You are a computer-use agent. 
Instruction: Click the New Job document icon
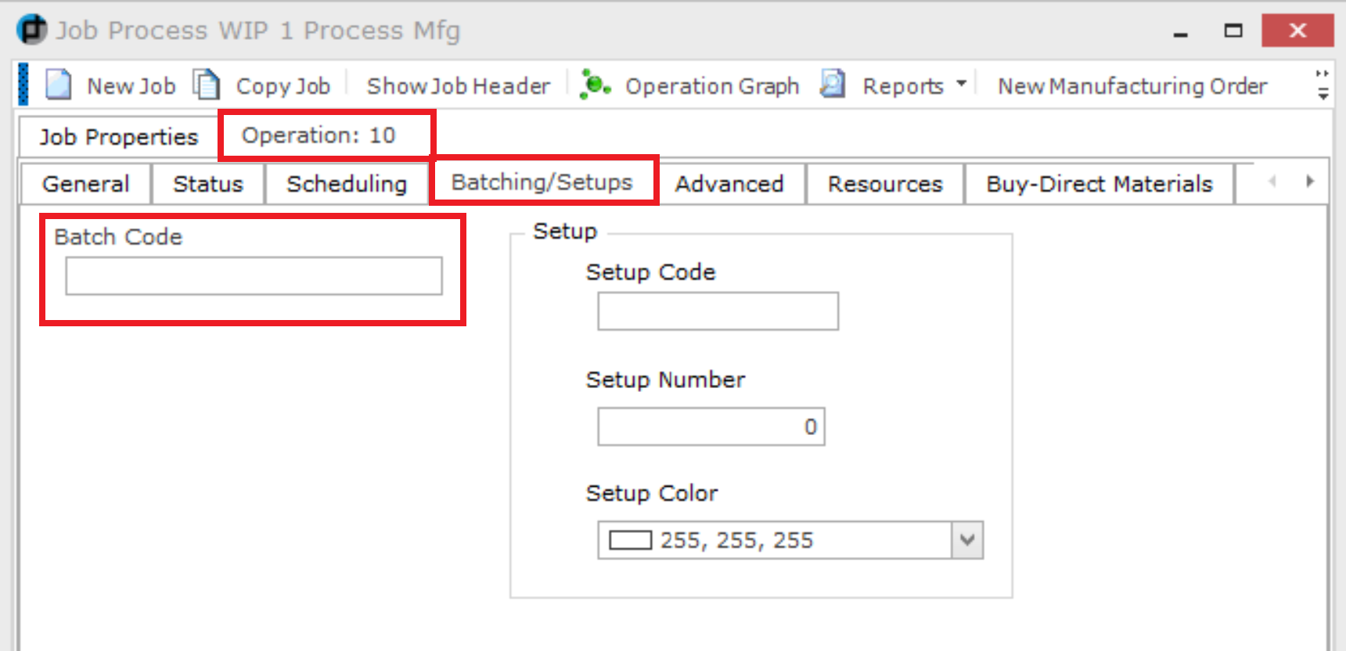(x=59, y=85)
